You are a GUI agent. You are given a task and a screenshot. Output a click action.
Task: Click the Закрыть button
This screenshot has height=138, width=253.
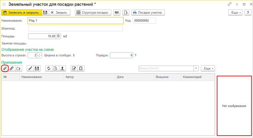click(59, 13)
